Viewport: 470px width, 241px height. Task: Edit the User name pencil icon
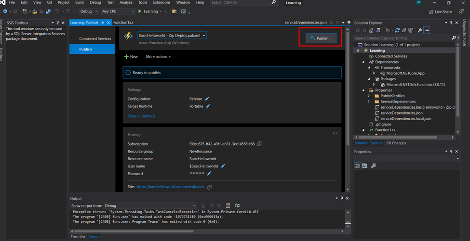[223, 166]
